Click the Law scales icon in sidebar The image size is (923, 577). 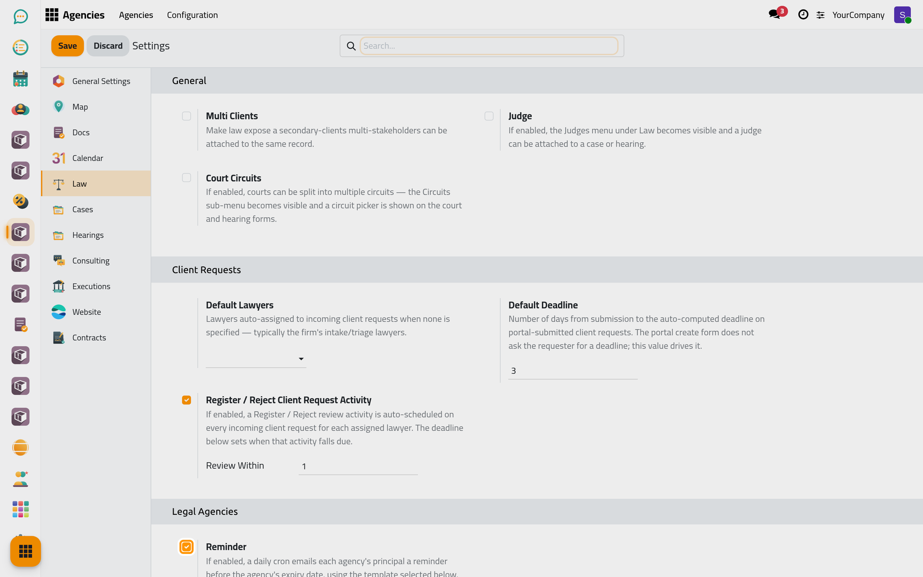pos(59,184)
